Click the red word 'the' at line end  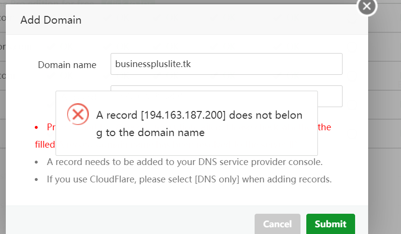324,127
